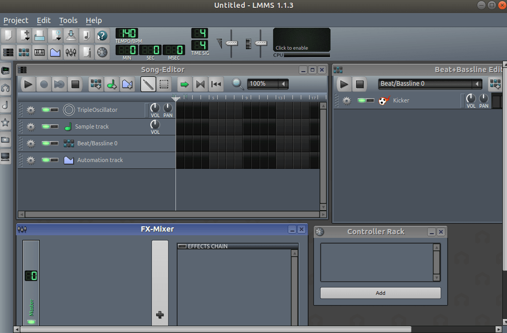
Task: Open My Samples sidebar tab
Action: [x=6, y=105]
